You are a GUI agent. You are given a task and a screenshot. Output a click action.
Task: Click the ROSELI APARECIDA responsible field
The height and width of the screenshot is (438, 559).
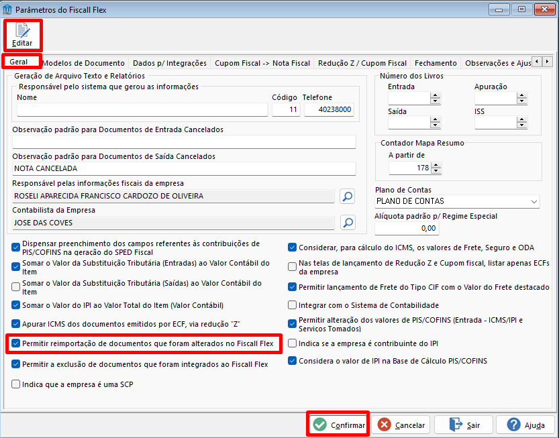[173, 196]
